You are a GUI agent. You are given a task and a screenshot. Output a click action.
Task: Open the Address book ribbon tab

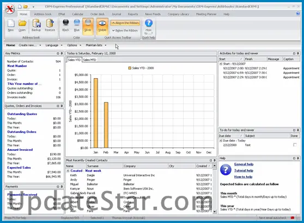tap(43, 14)
